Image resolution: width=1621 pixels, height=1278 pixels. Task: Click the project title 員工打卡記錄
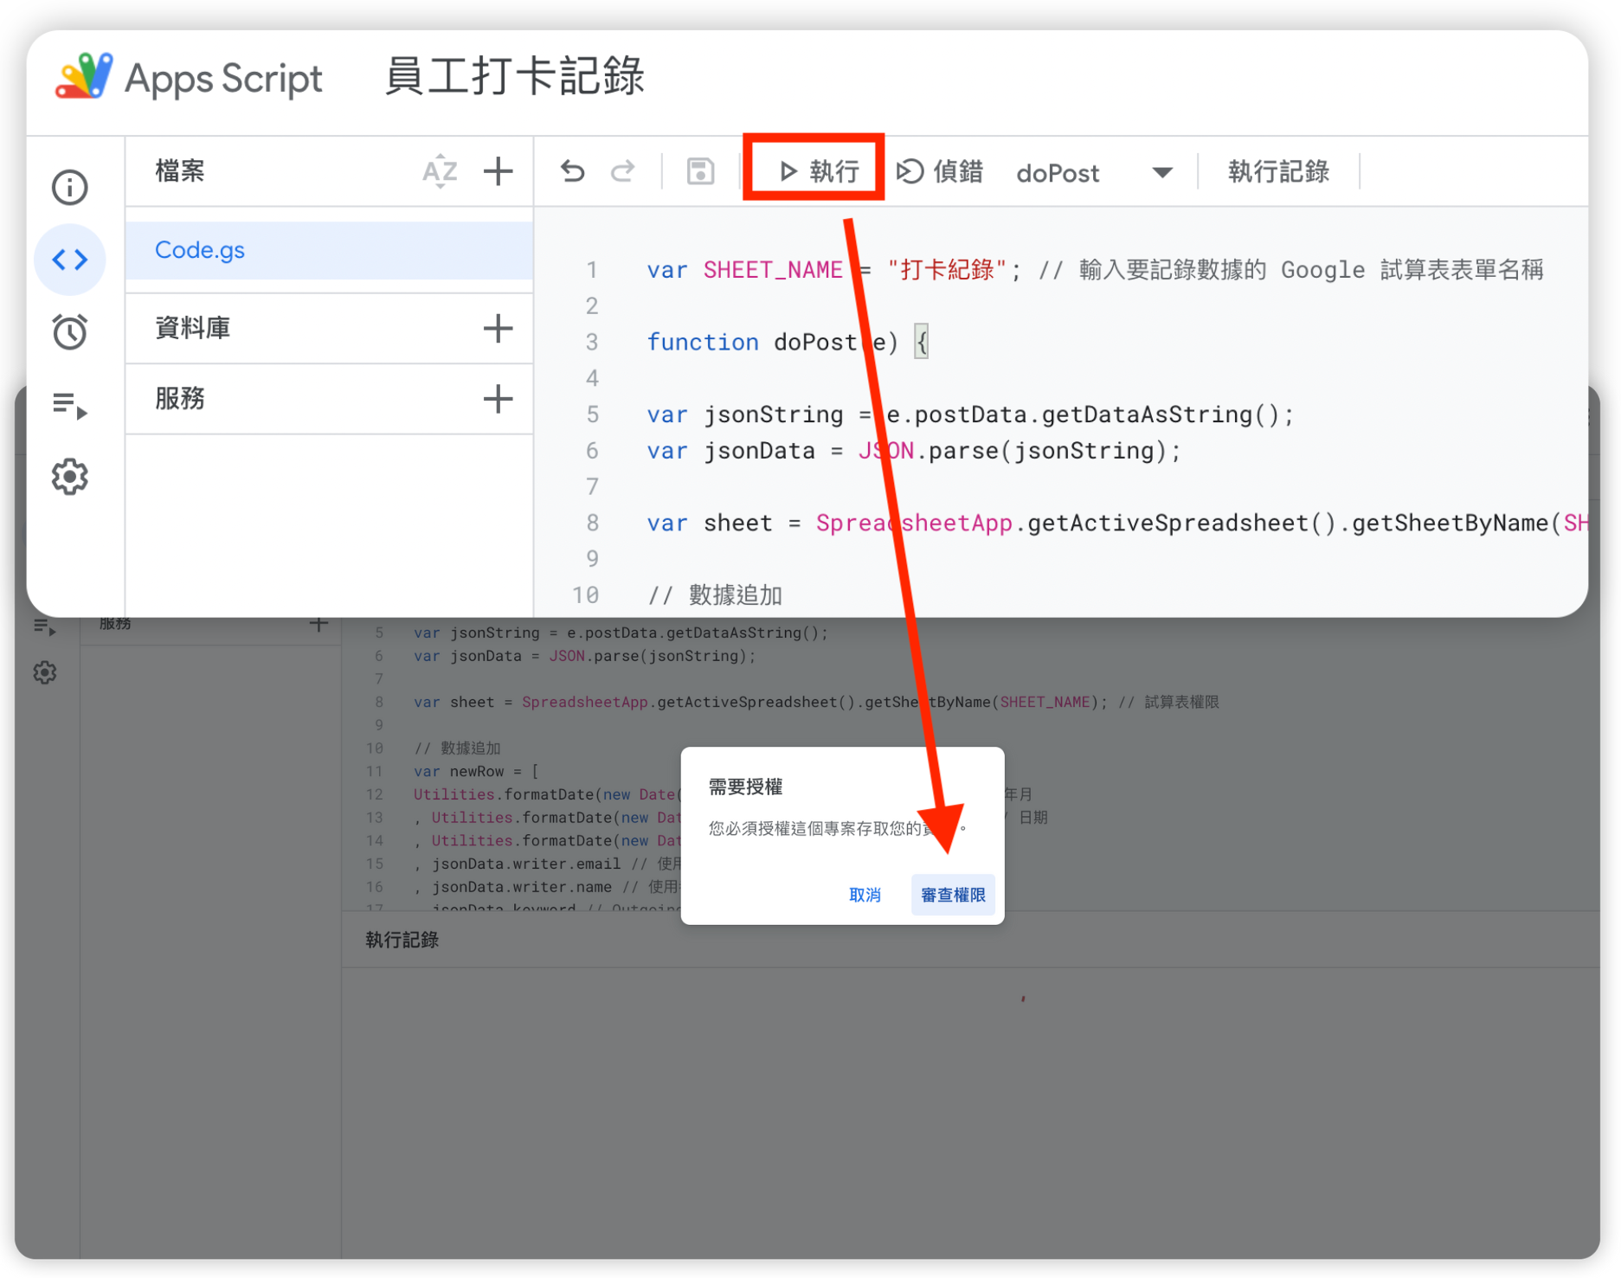(x=514, y=77)
